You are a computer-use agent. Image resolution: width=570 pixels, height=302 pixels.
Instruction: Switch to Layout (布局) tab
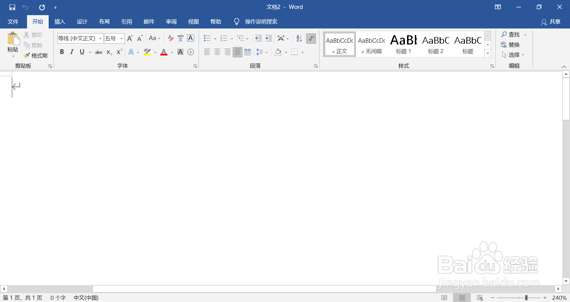[x=104, y=22]
